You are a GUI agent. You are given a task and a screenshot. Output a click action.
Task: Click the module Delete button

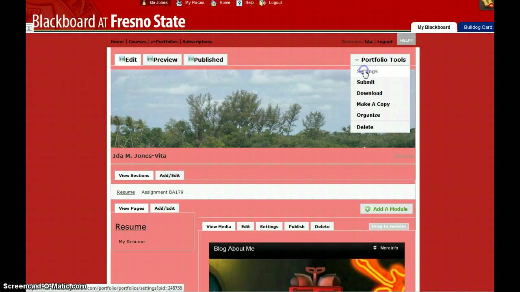322,226
